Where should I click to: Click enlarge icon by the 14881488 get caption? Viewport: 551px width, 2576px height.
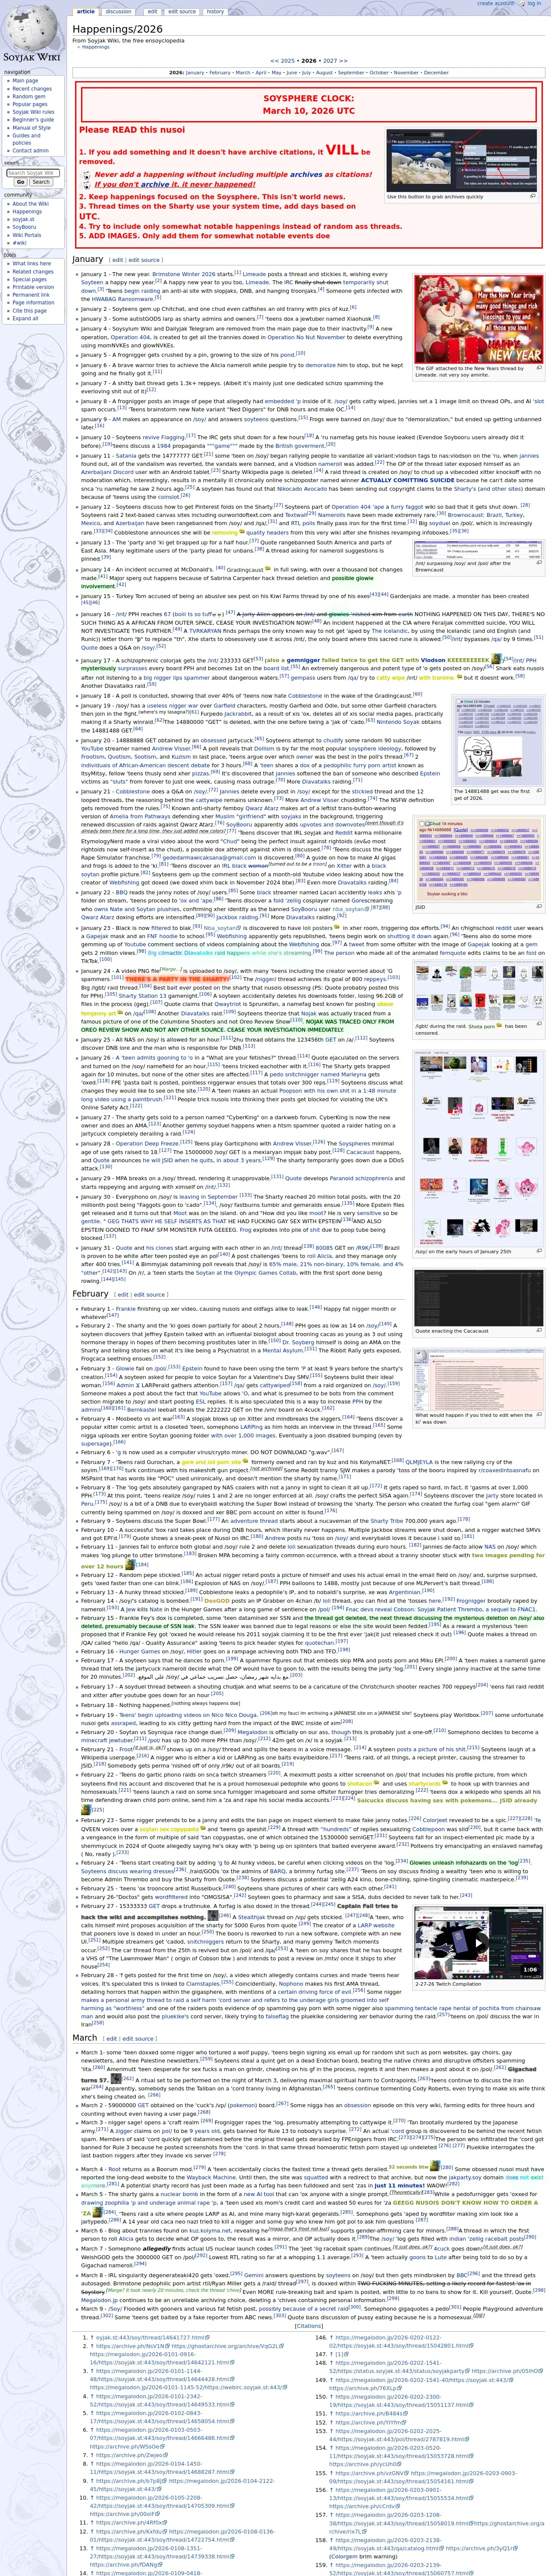(x=539, y=790)
